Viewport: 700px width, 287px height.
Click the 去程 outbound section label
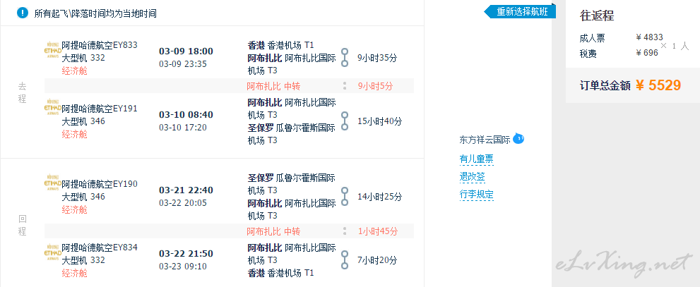click(x=22, y=92)
